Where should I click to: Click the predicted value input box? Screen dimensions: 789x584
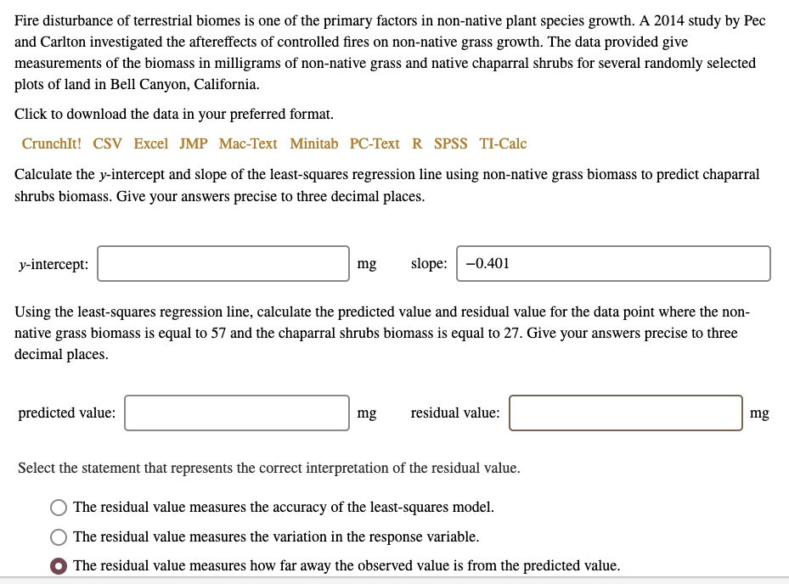tap(237, 413)
